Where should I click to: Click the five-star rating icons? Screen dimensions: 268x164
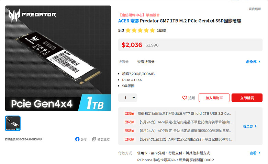coord(140,30)
